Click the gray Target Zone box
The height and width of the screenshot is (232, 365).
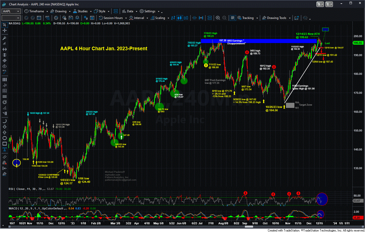point(290,105)
